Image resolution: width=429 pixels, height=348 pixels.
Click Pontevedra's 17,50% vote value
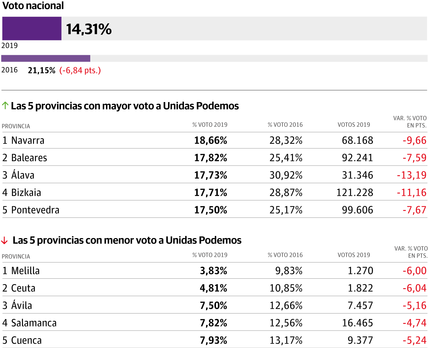click(x=210, y=210)
